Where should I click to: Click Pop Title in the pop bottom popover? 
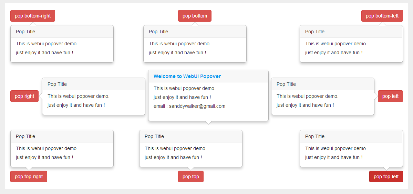coord(158,32)
